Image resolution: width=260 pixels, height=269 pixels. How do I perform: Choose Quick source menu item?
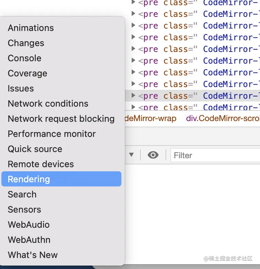35,149
